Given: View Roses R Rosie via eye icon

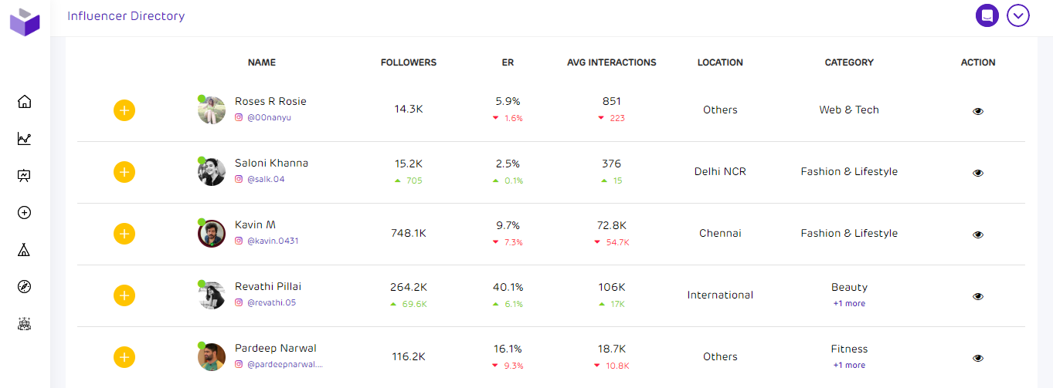Looking at the screenshot, I should pos(978,111).
